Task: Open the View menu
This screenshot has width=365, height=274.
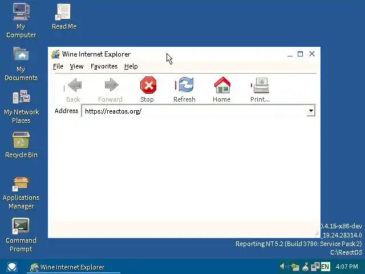Action: click(76, 66)
